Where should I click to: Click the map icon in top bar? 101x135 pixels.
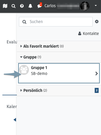5,6
